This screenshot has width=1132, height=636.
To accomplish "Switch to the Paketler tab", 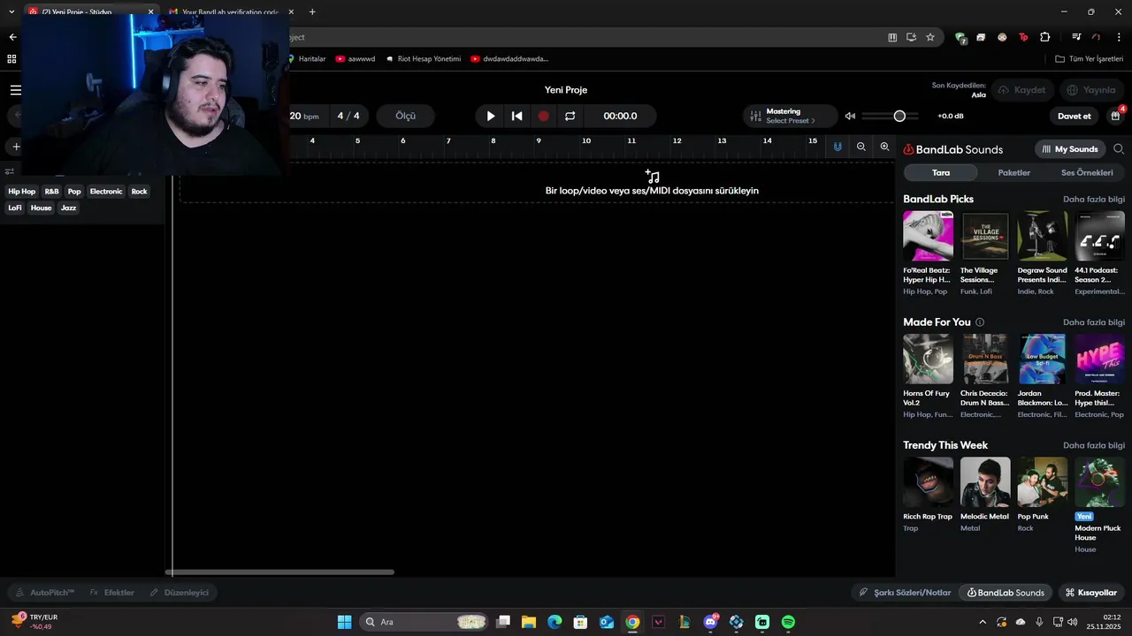I will tap(1014, 172).
